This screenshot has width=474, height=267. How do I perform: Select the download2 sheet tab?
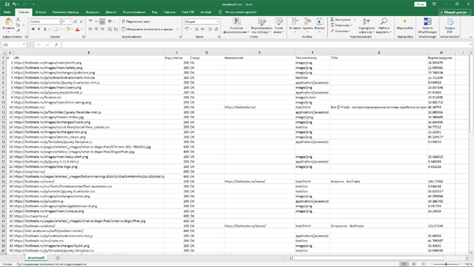click(x=36, y=258)
